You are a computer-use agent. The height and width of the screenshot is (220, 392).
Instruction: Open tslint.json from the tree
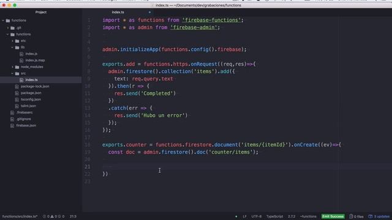point(28,106)
